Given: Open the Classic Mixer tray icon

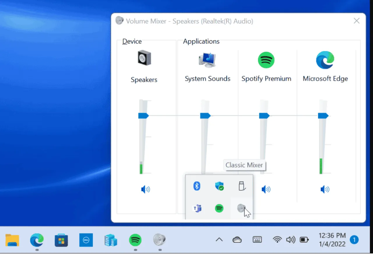Looking at the screenshot, I should (x=242, y=208).
